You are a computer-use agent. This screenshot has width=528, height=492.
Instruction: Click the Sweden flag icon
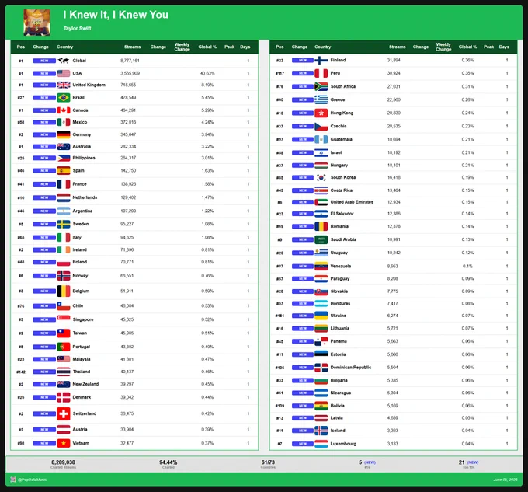point(64,224)
